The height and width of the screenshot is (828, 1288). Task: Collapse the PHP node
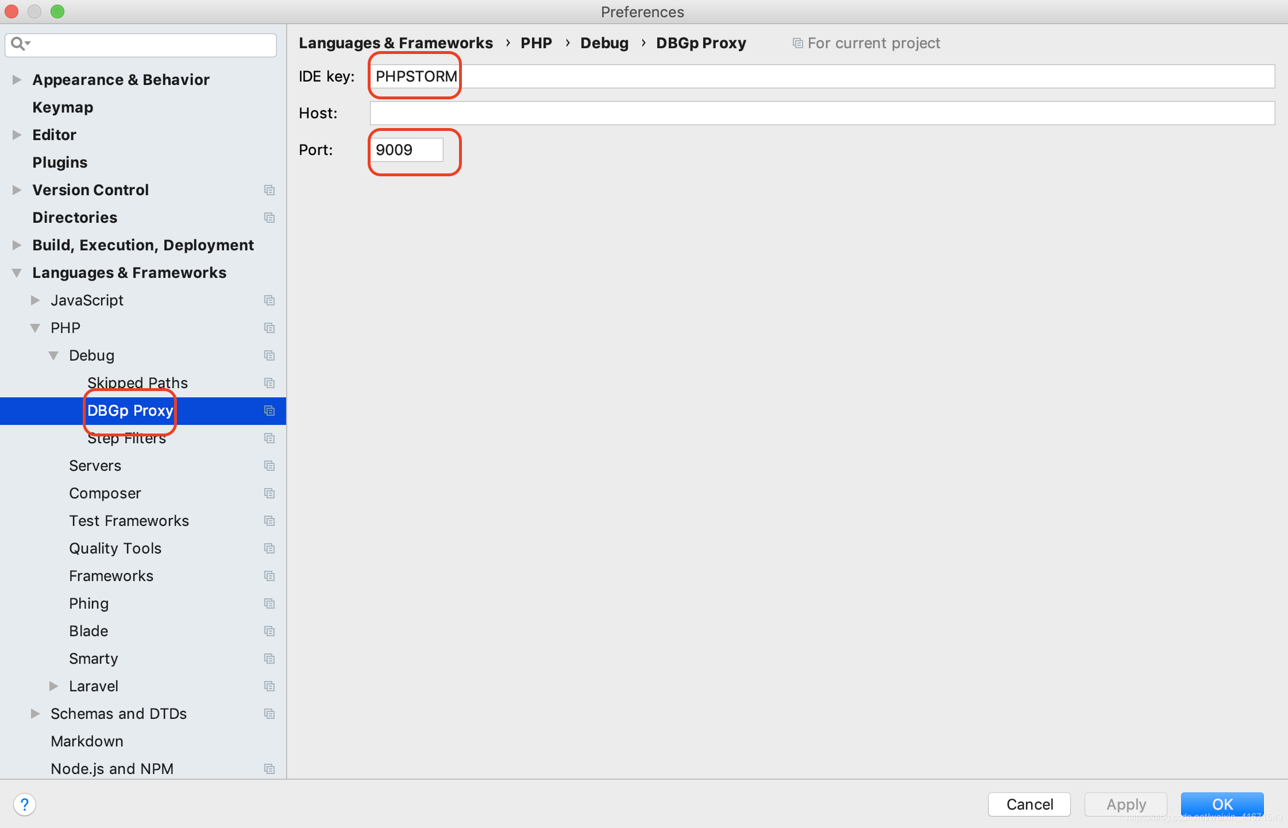coord(35,328)
